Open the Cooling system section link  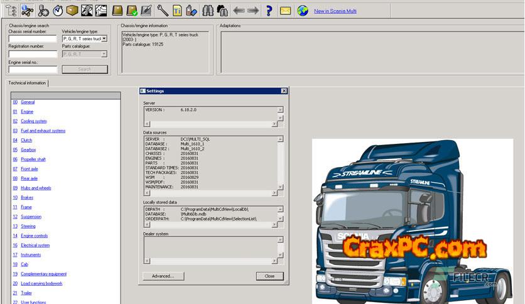click(x=34, y=121)
